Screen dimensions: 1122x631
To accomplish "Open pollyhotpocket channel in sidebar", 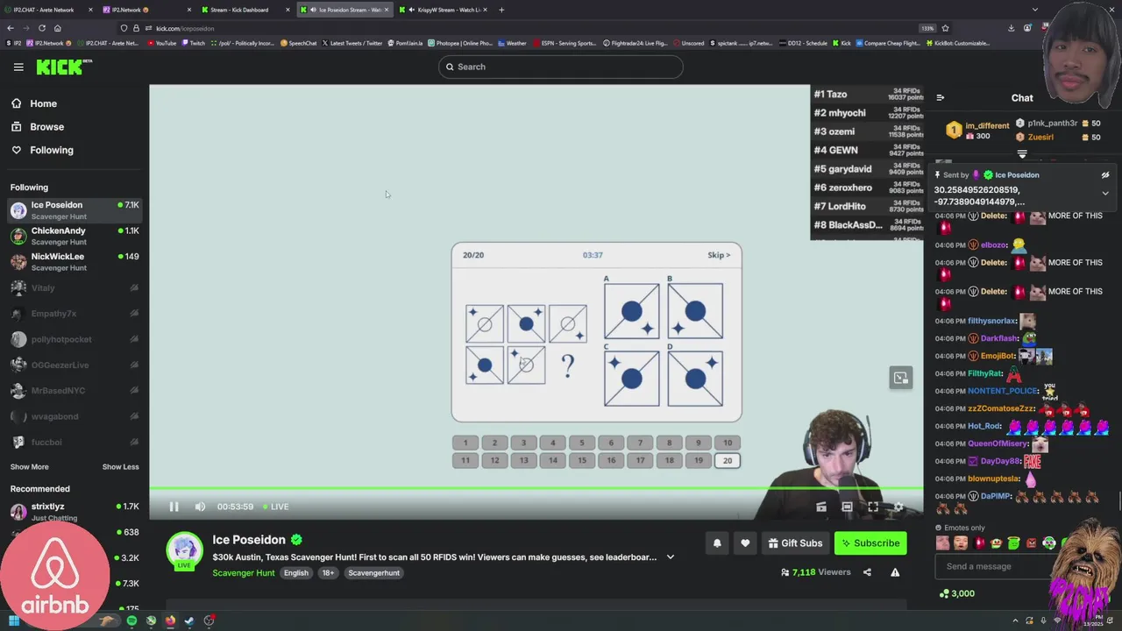I will tap(75, 339).
